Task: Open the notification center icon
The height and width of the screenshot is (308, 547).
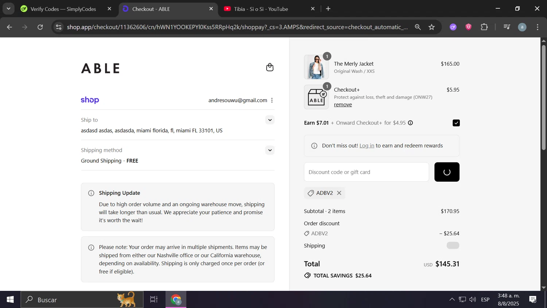Action: click(x=533, y=300)
